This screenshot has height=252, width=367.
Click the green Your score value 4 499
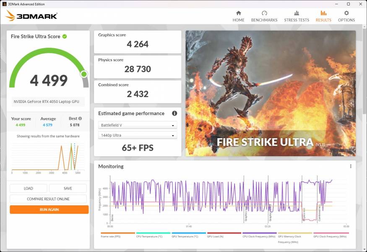tap(21, 125)
